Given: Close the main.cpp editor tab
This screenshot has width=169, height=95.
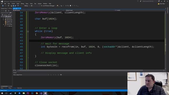Looking at the screenshot, I should coord(20,8).
